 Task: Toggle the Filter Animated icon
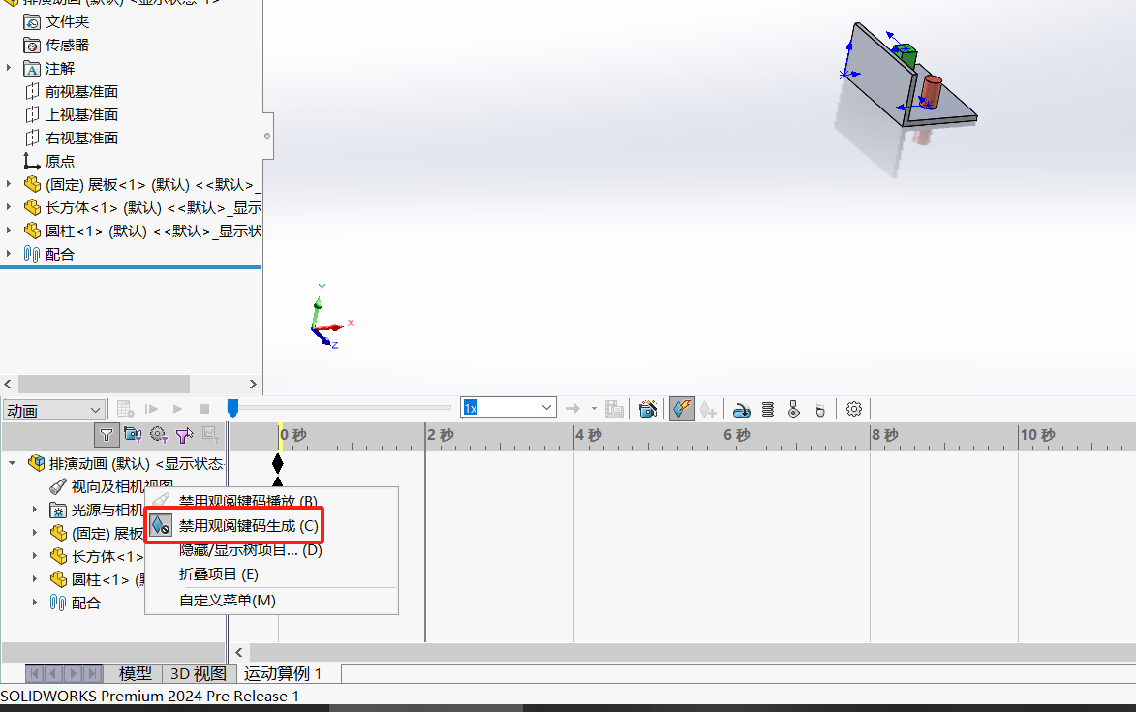click(133, 435)
